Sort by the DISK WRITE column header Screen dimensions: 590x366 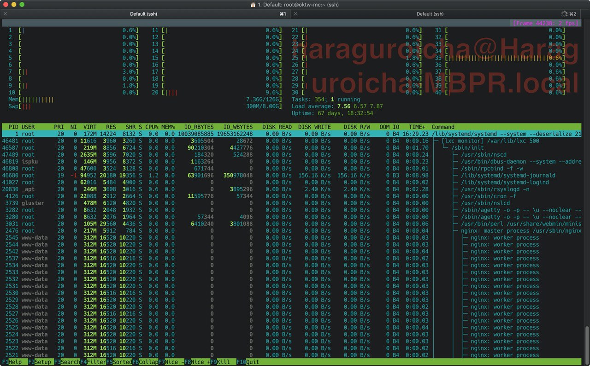point(314,127)
